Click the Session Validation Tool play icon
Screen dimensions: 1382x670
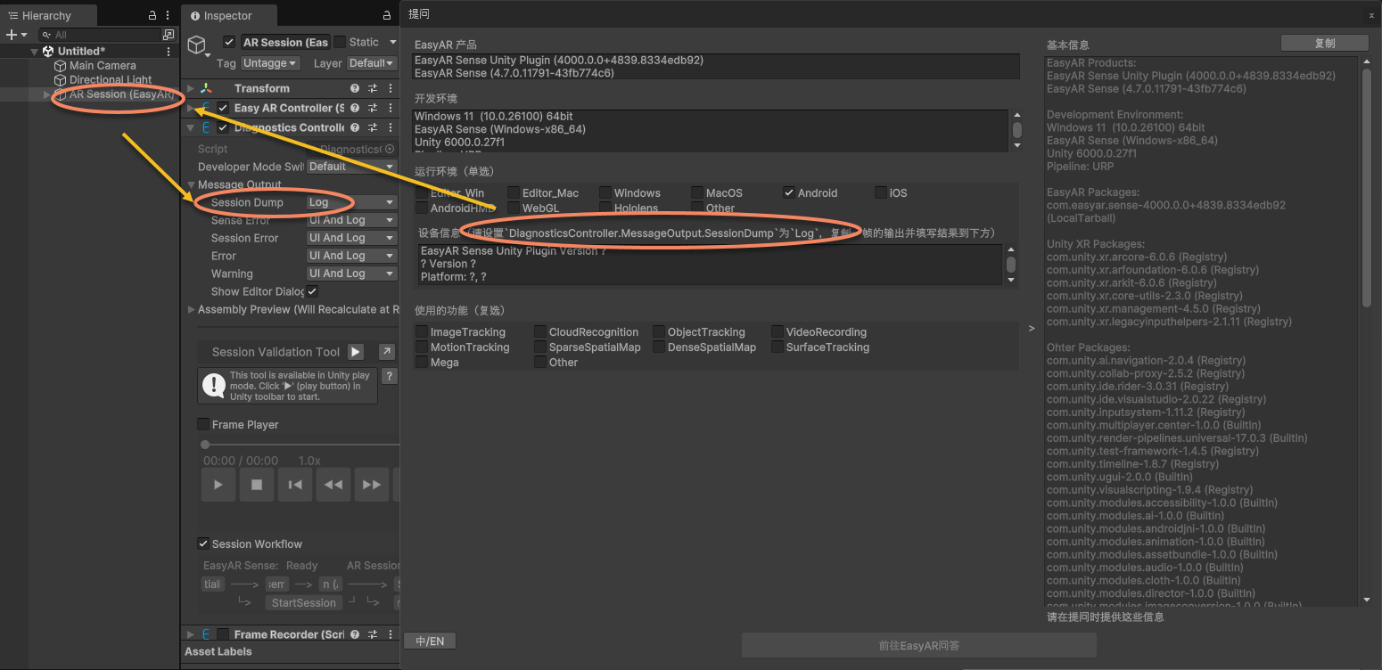(x=355, y=351)
